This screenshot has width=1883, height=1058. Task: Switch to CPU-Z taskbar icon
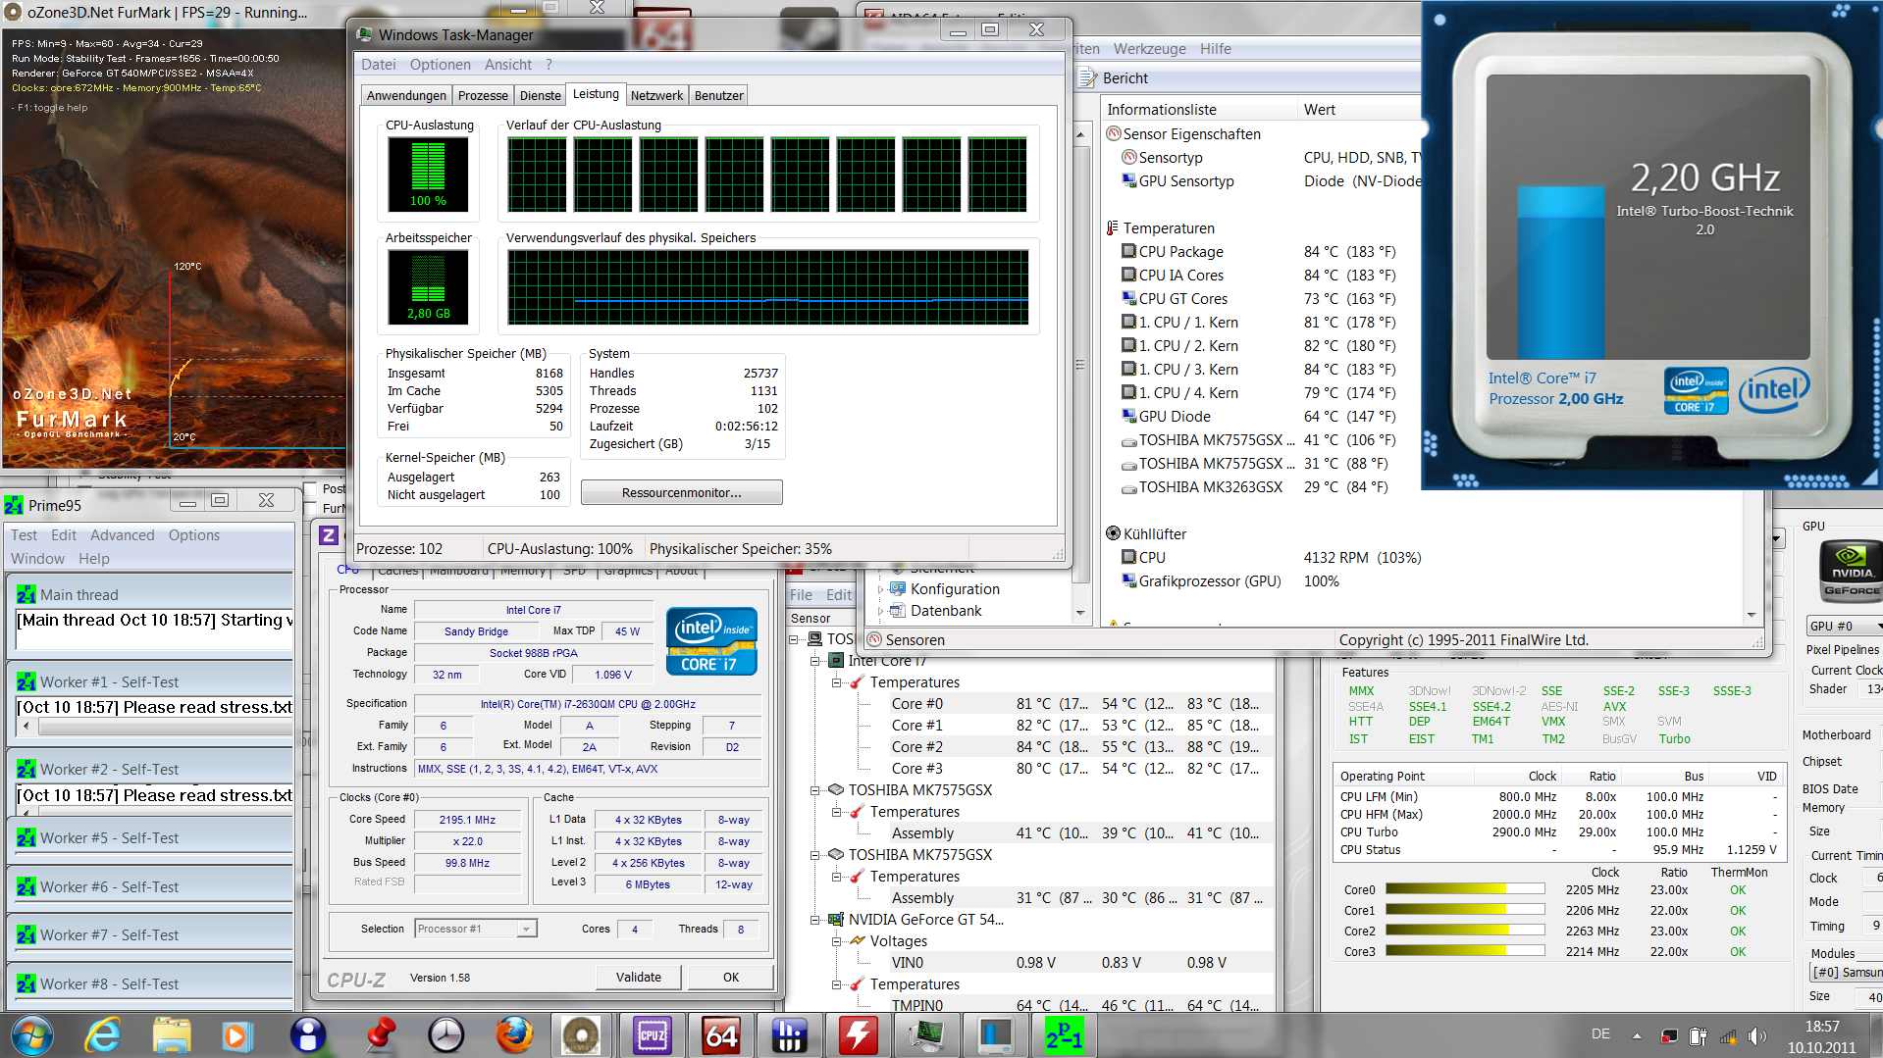(x=653, y=1035)
